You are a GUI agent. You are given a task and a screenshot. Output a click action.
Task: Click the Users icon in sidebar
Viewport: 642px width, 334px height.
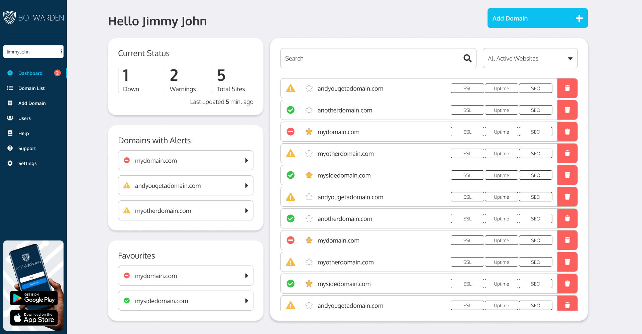pyautogui.click(x=10, y=118)
